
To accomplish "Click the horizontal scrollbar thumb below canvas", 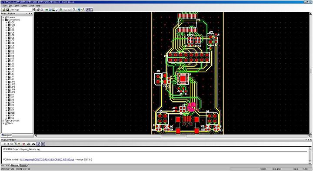I will 173,136.
